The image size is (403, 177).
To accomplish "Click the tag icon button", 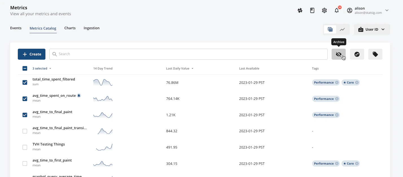I will point(375,54).
